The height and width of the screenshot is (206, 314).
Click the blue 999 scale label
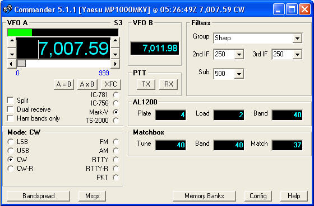[x=104, y=73]
